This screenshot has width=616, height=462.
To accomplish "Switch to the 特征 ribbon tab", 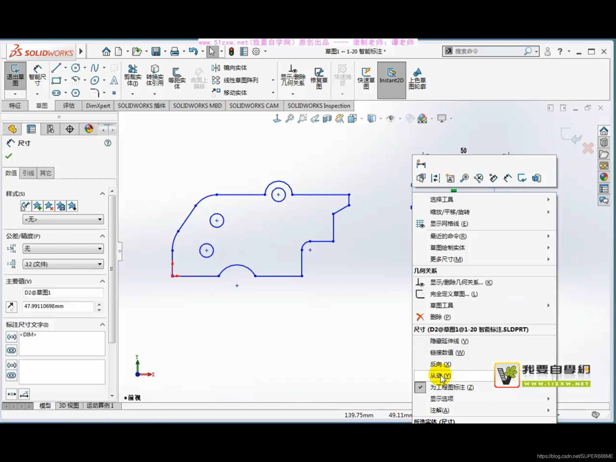I will point(15,106).
